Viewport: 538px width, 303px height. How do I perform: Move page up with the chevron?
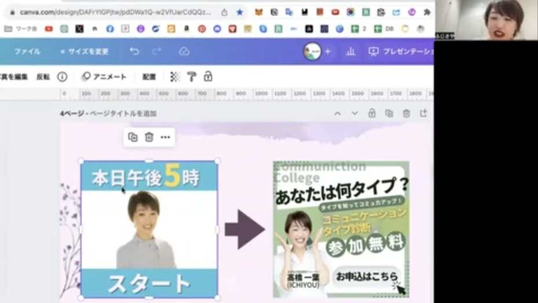tap(337, 114)
